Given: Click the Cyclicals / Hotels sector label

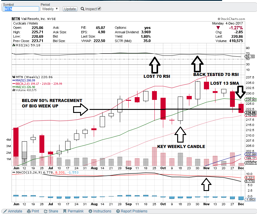Looking at the screenshot, I should coord(25,23).
